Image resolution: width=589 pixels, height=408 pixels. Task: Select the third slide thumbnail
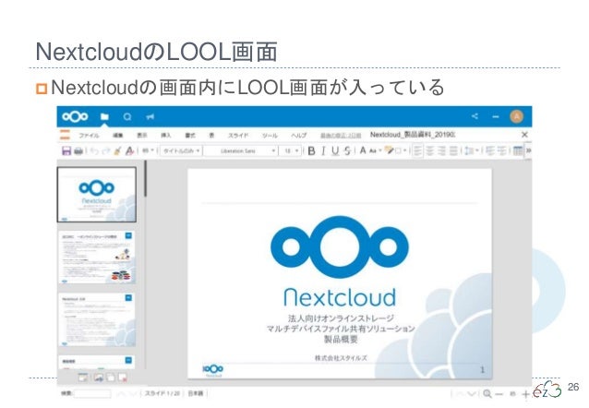(x=97, y=319)
